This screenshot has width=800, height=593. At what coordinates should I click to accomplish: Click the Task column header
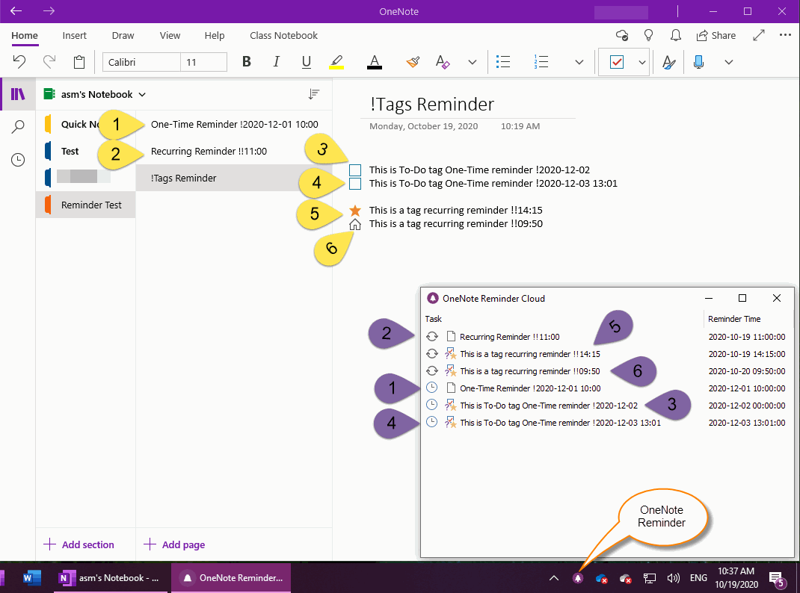(433, 319)
